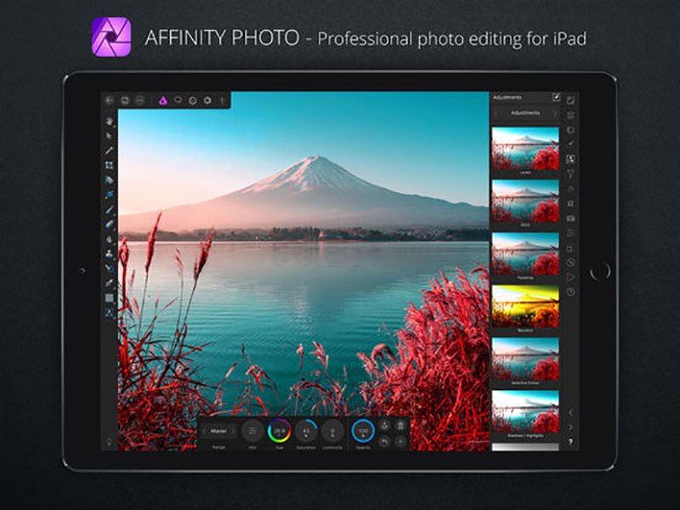Viewport: 680px width, 510px height.
Task: Delete adjustment with trash icon
Action: click(399, 426)
